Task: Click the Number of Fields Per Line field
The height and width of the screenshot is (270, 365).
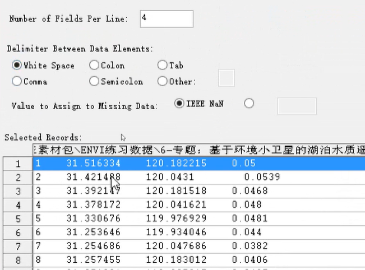Action: [167, 19]
